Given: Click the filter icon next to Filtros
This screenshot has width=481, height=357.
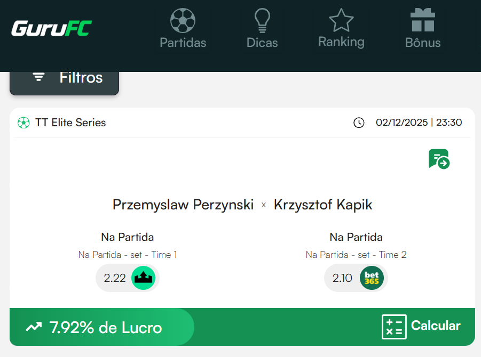Looking at the screenshot, I should click(37, 77).
